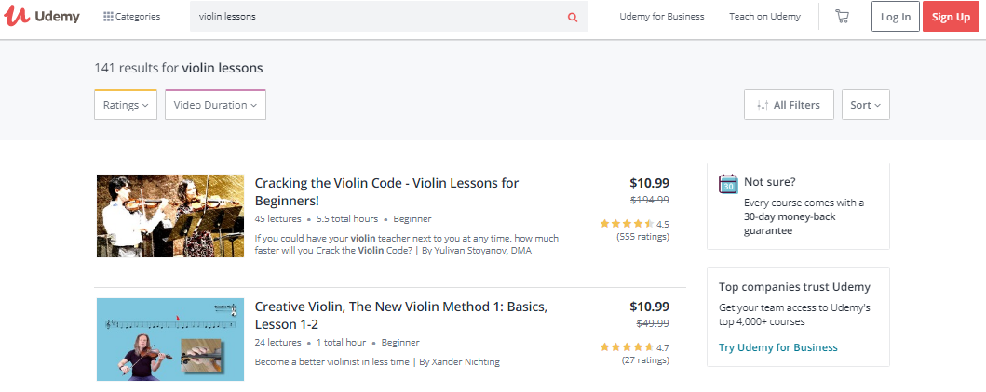Screen dimensions: 986x392
Task: Expand the Ratings filter dropdown
Action: pyautogui.click(x=126, y=105)
